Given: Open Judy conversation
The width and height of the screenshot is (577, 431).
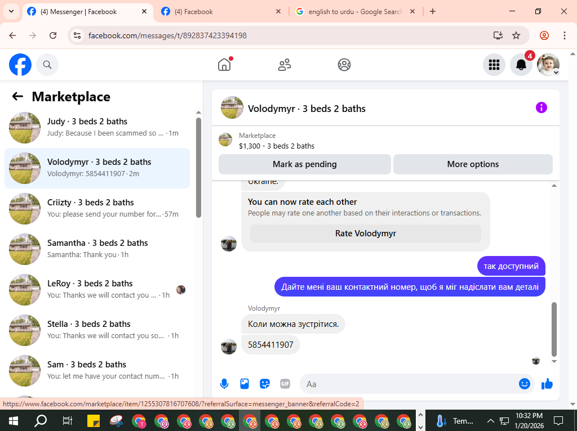Looking at the screenshot, I should pyautogui.click(x=97, y=128).
